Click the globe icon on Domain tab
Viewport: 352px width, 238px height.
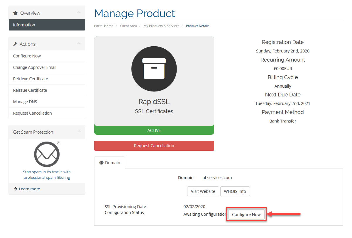click(x=101, y=163)
